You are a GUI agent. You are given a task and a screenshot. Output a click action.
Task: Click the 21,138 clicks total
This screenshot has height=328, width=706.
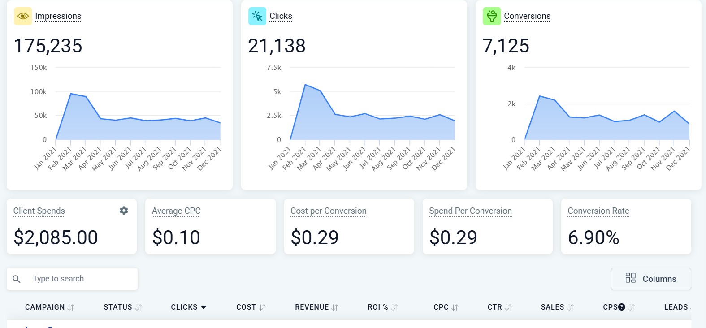tap(277, 46)
